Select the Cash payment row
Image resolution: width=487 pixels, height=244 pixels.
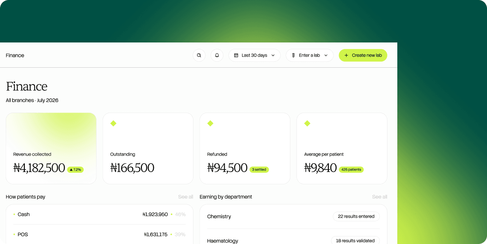pos(99,214)
